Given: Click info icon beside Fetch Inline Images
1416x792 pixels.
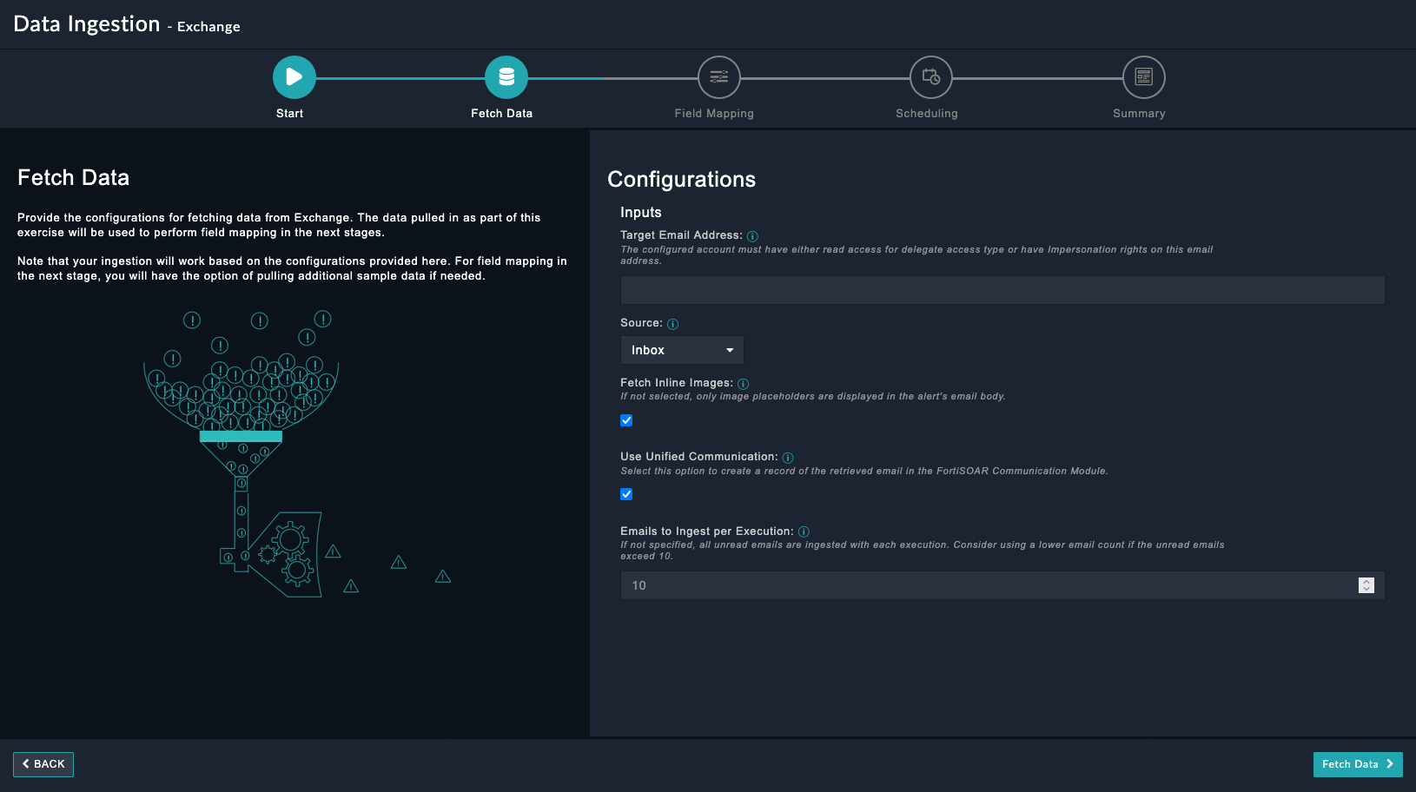Looking at the screenshot, I should point(743,384).
